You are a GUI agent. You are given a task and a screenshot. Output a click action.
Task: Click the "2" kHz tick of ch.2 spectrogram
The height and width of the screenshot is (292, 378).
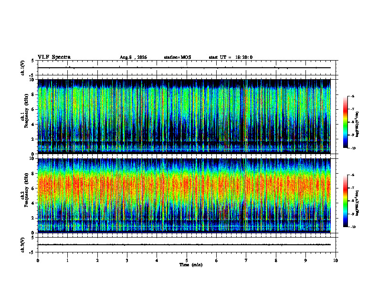tap(33, 218)
